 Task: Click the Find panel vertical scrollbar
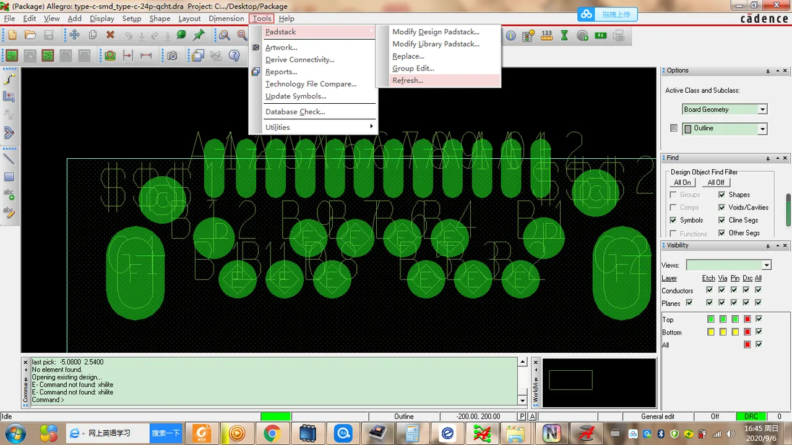point(788,210)
